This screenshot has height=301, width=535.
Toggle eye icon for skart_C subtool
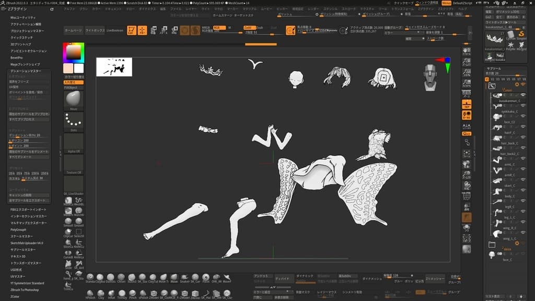(x=523, y=180)
